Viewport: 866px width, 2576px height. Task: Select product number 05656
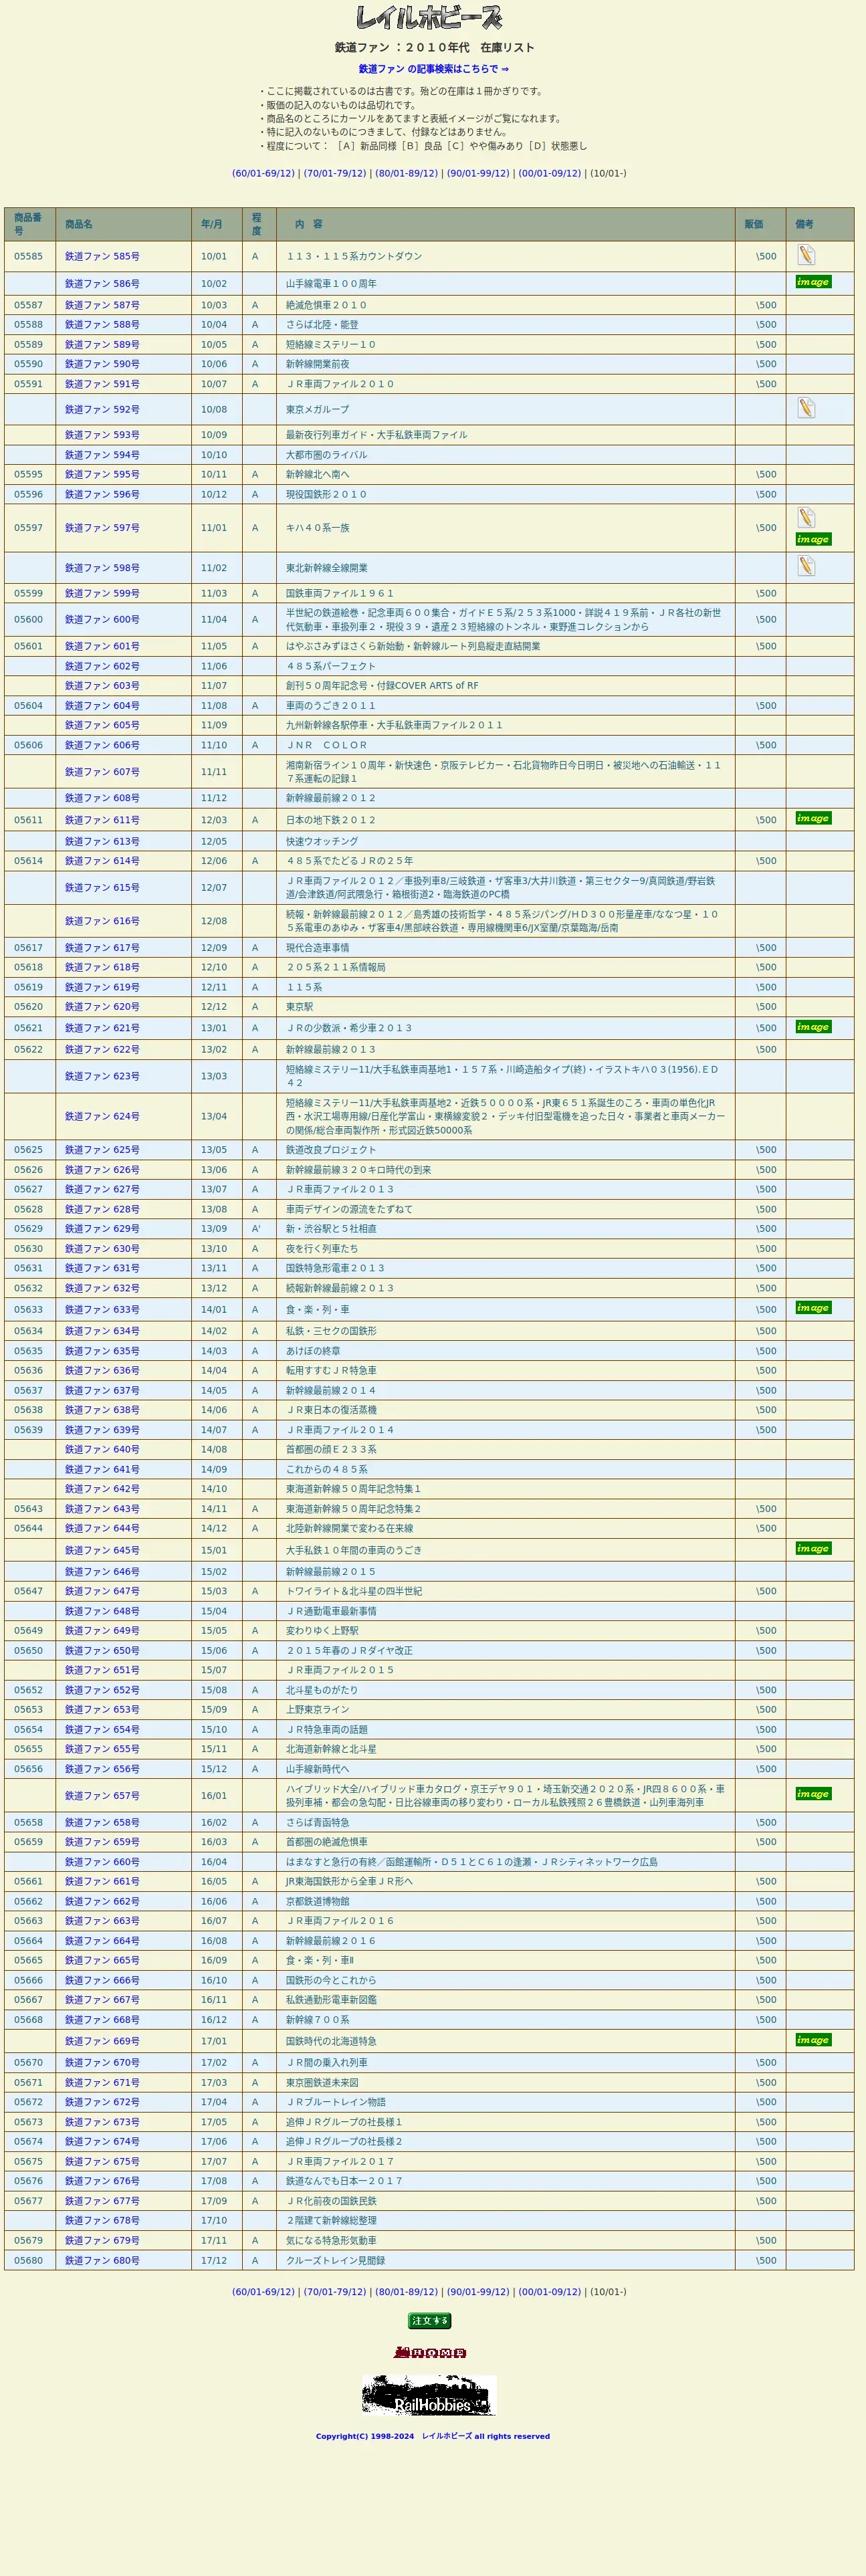click(x=29, y=1769)
